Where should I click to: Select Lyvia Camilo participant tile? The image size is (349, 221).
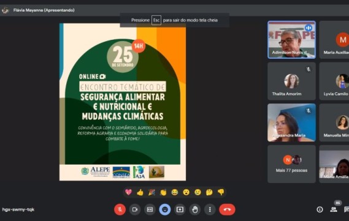click(x=334, y=81)
